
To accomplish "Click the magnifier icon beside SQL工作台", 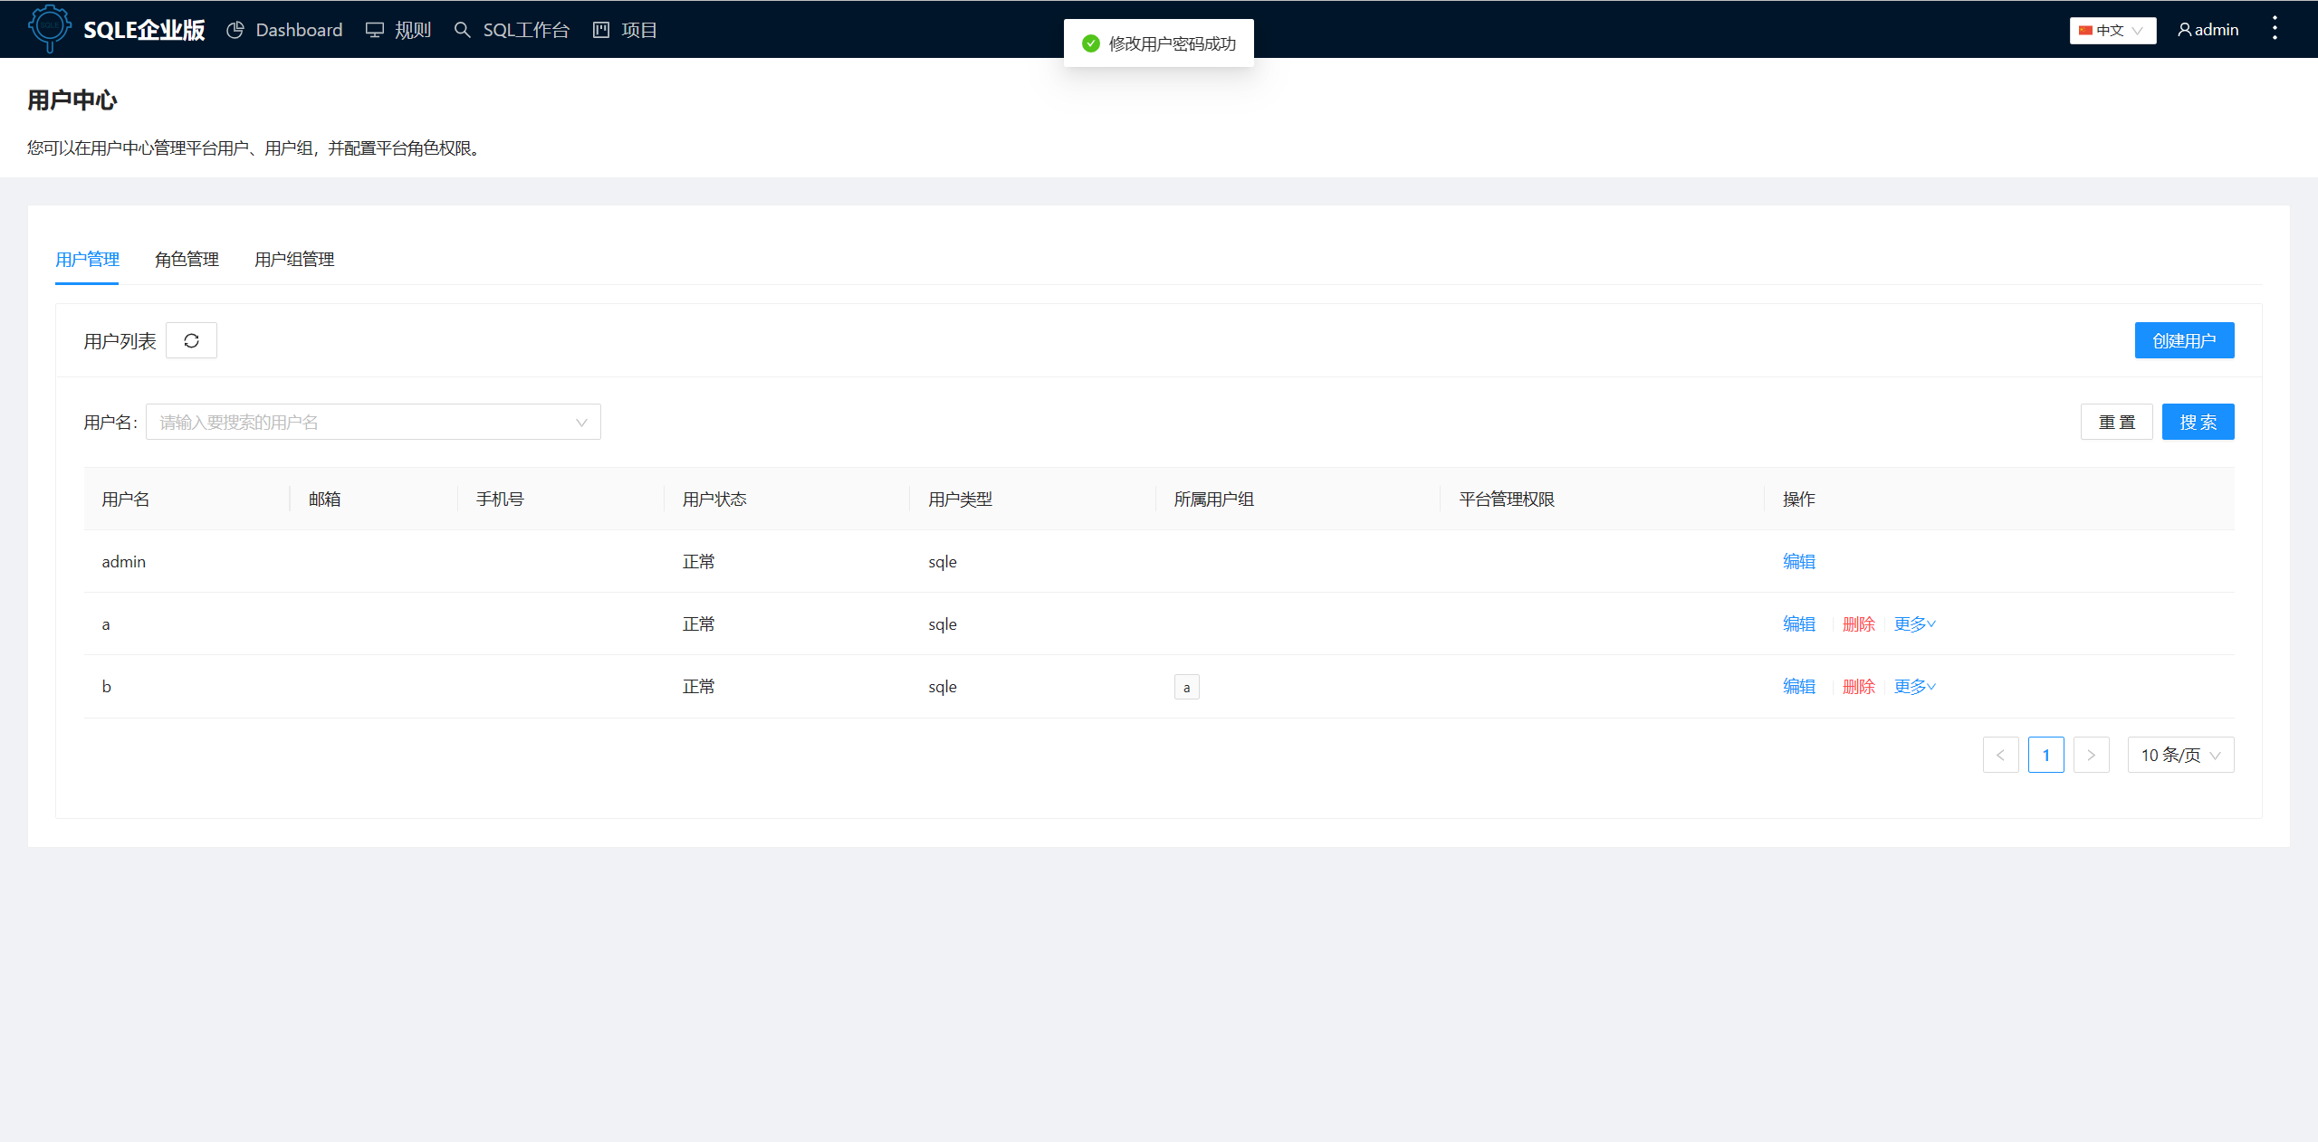I will tap(462, 30).
